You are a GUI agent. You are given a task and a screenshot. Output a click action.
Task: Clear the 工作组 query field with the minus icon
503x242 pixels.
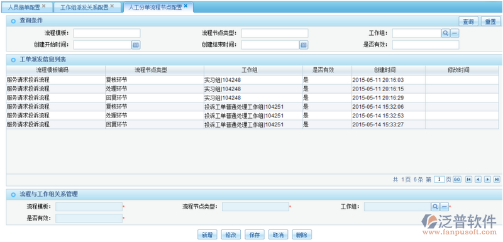(455, 33)
